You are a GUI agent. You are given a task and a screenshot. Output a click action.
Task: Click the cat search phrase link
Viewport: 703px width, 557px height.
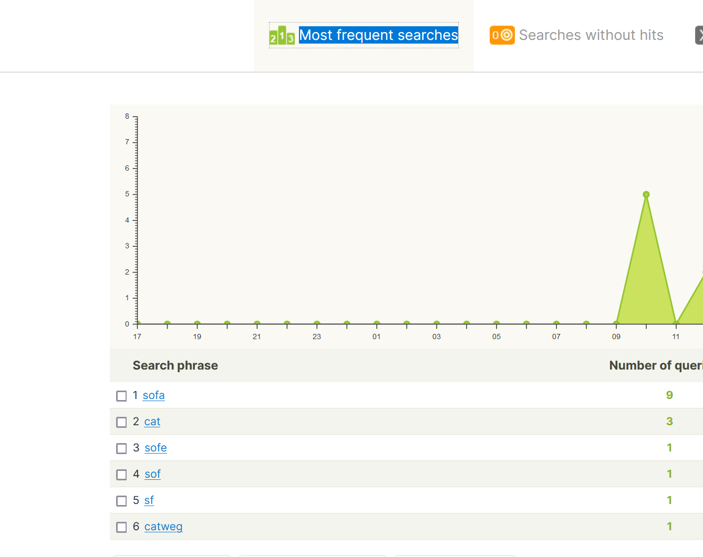click(152, 422)
